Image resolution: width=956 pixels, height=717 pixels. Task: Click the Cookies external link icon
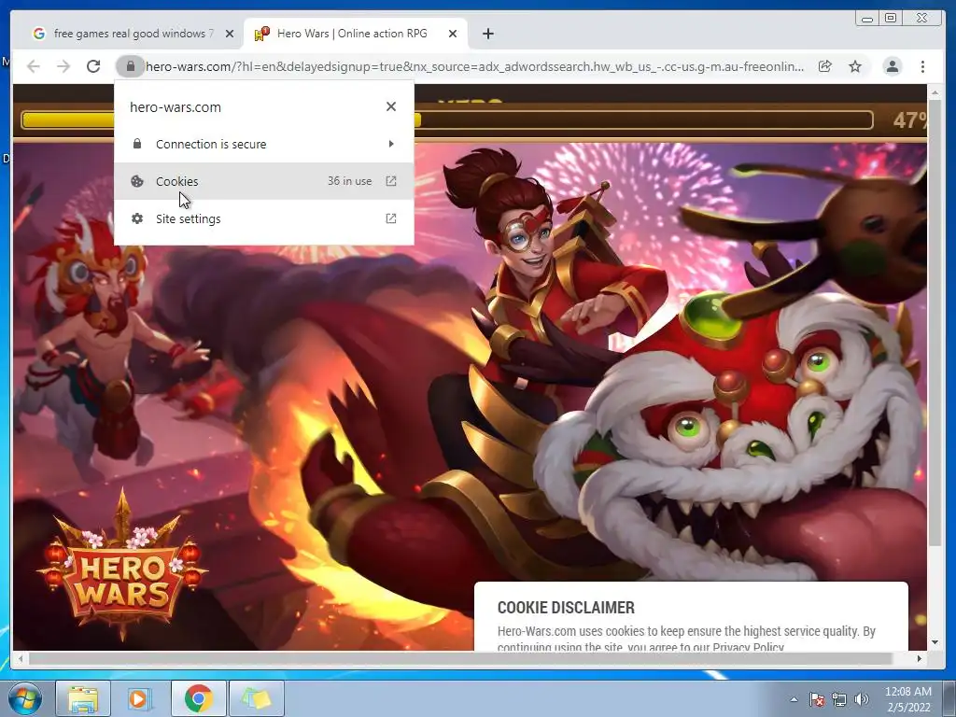point(391,181)
